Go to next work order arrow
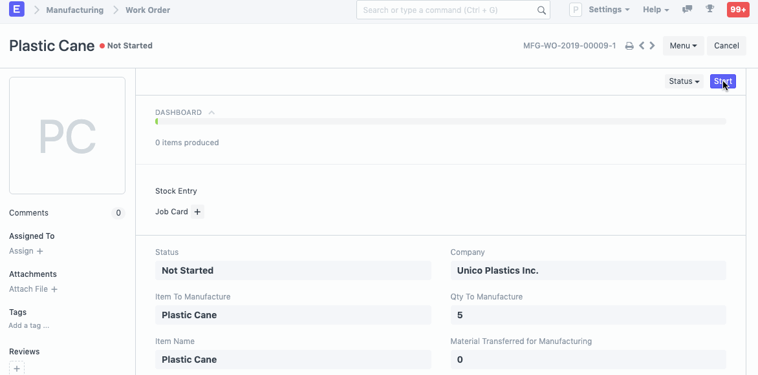 (x=653, y=46)
